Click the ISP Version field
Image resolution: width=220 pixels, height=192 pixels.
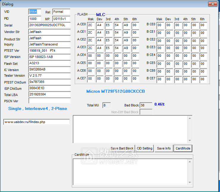pos(50,57)
